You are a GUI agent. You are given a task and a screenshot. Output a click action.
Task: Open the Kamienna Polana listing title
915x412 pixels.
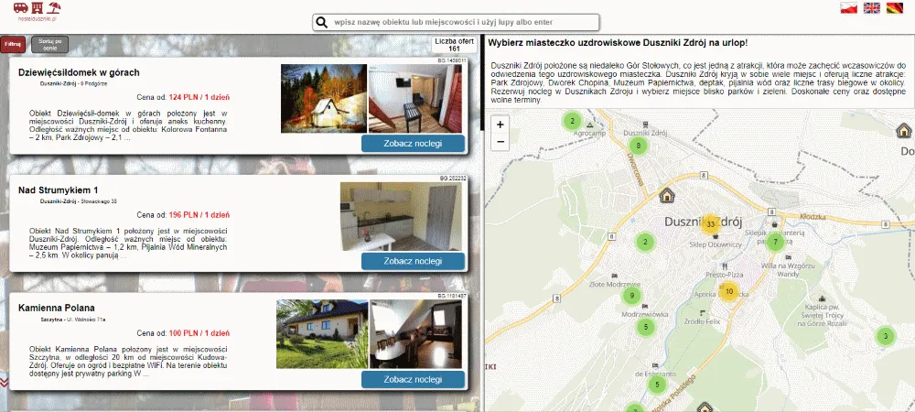coord(57,309)
